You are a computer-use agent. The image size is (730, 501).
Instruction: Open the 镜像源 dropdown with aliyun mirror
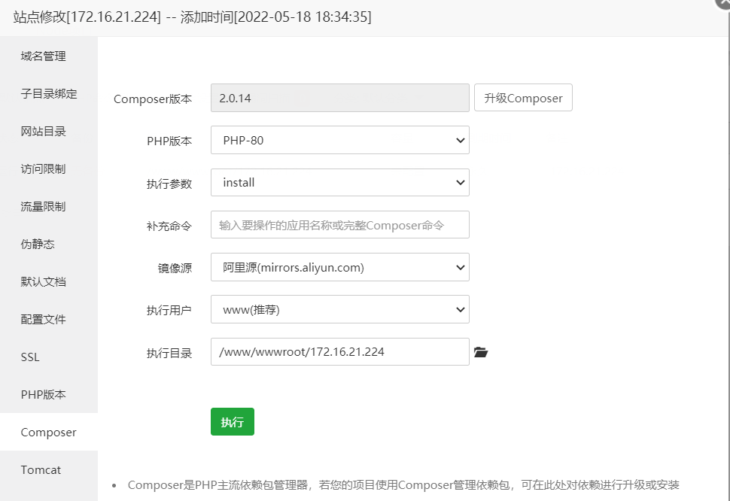(x=340, y=267)
